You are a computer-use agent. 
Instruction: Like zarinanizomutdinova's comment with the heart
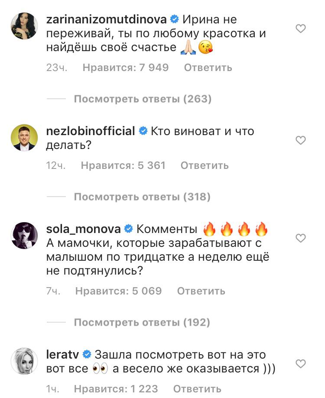pyautogui.click(x=300, y=29)
